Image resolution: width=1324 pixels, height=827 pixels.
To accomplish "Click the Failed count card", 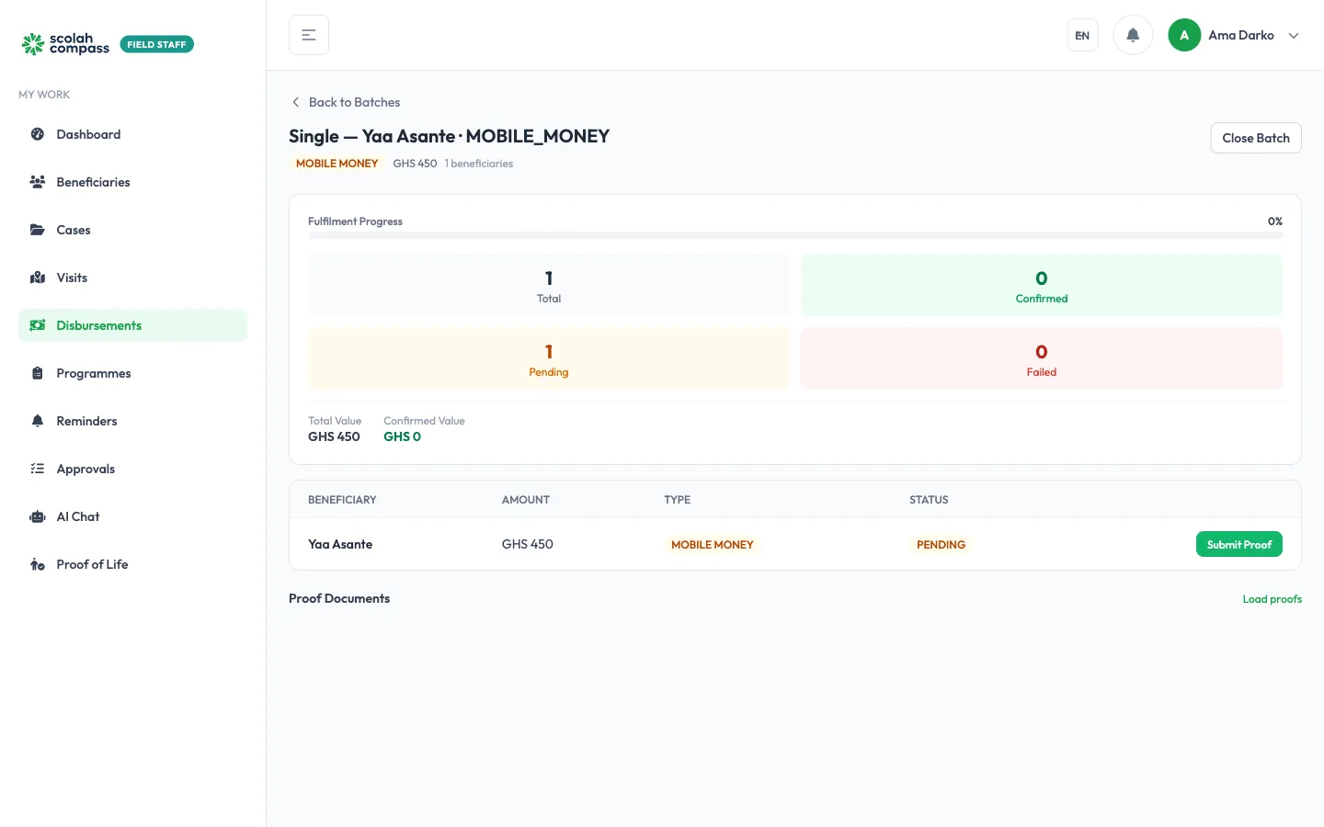I will (1042, 358).
